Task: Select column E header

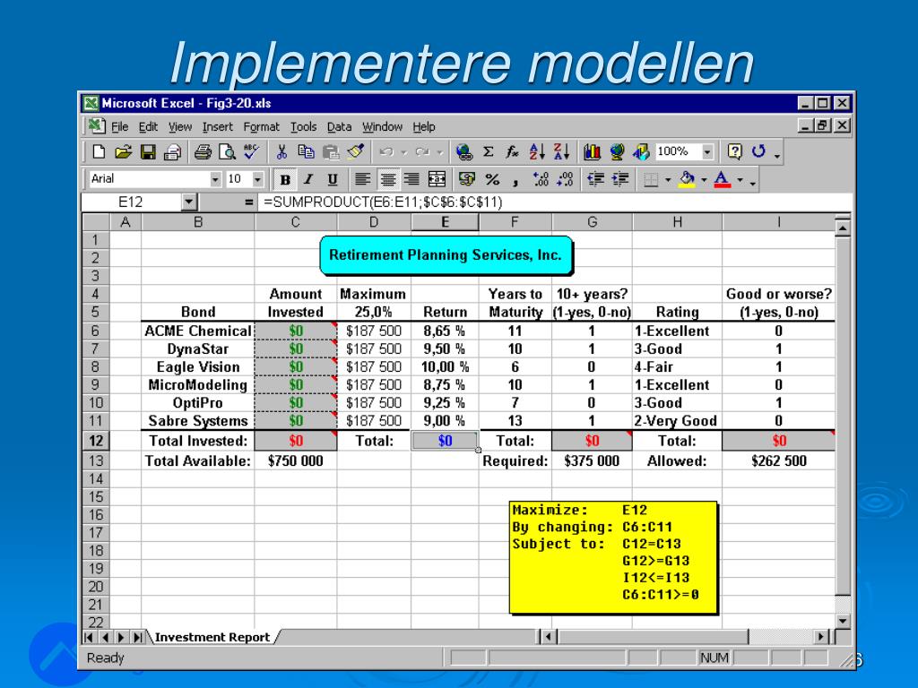Action: pos(445,222)
